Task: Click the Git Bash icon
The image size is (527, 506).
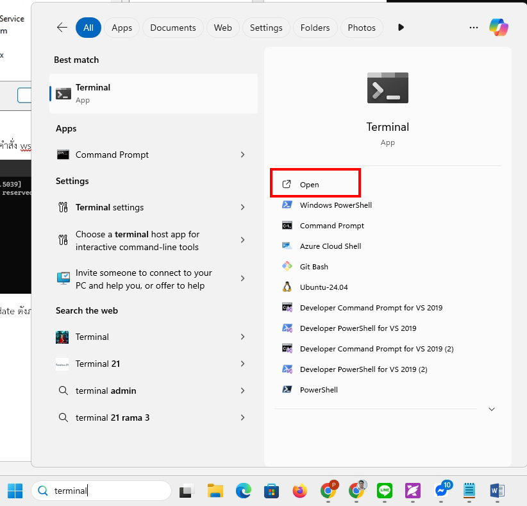Action: 287,266
